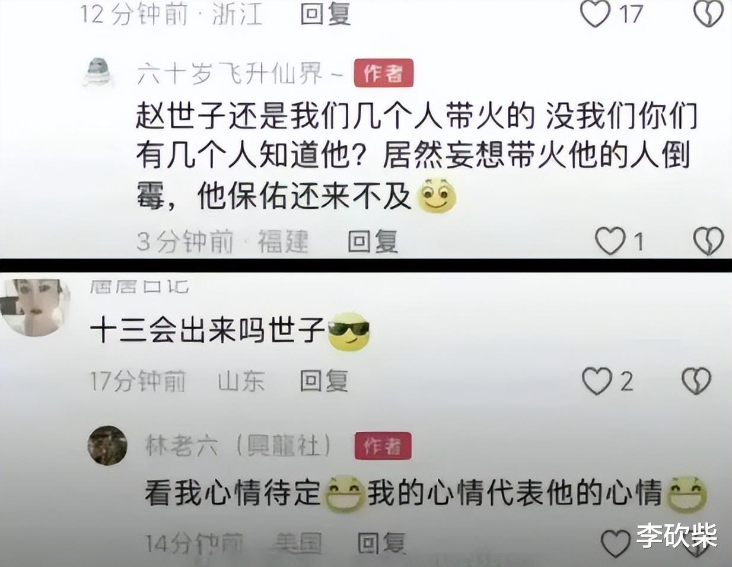Open the 林老六（興龍社）username profile

tap(238, 445)
